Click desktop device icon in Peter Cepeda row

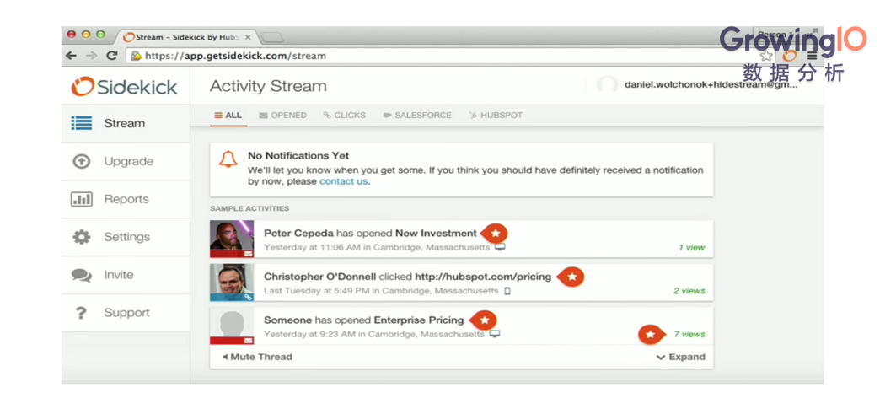500,247
